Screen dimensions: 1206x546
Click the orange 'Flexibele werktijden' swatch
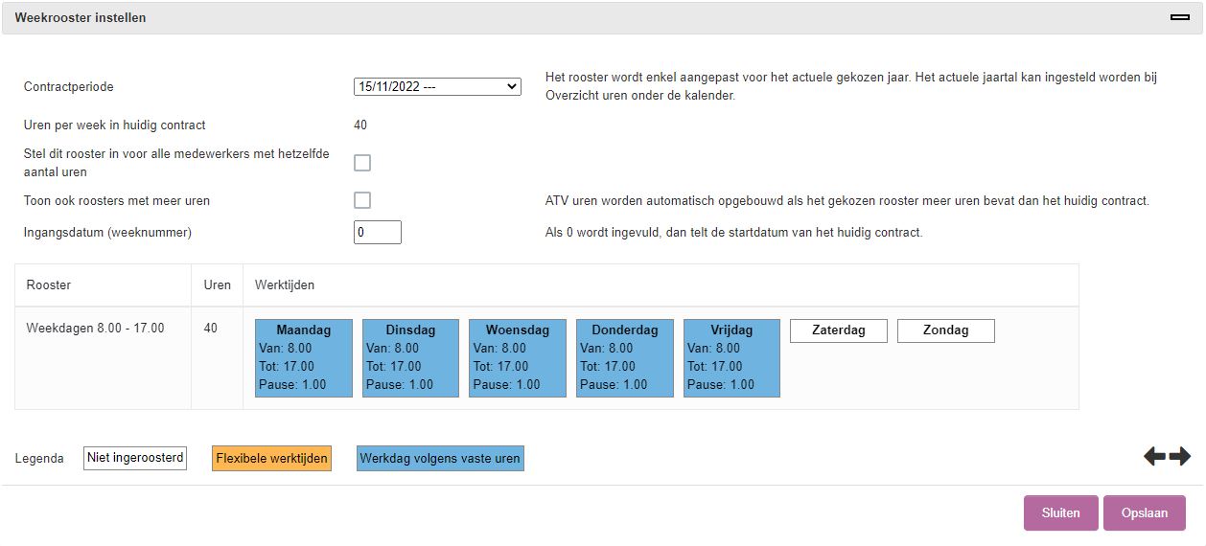[x=271, y=459]
